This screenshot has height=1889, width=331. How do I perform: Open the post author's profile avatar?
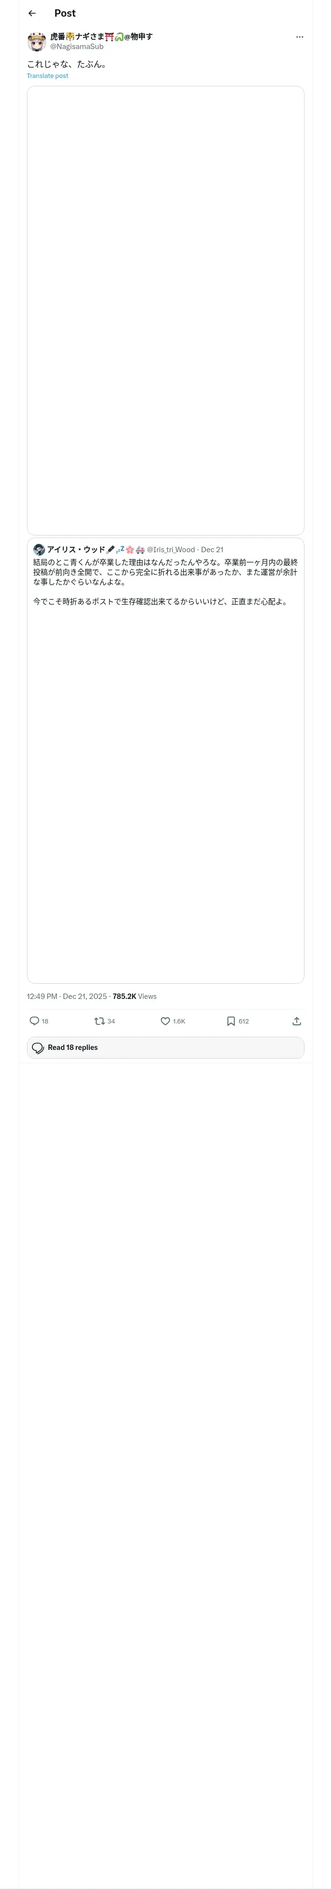coord(37,41)
